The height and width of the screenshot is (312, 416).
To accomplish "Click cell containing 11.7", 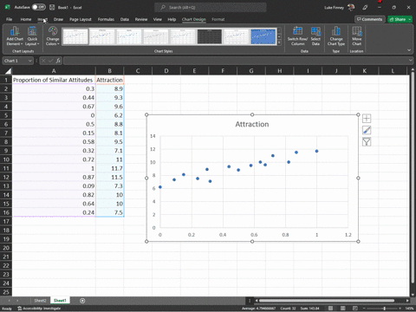I will click(110, 168).
